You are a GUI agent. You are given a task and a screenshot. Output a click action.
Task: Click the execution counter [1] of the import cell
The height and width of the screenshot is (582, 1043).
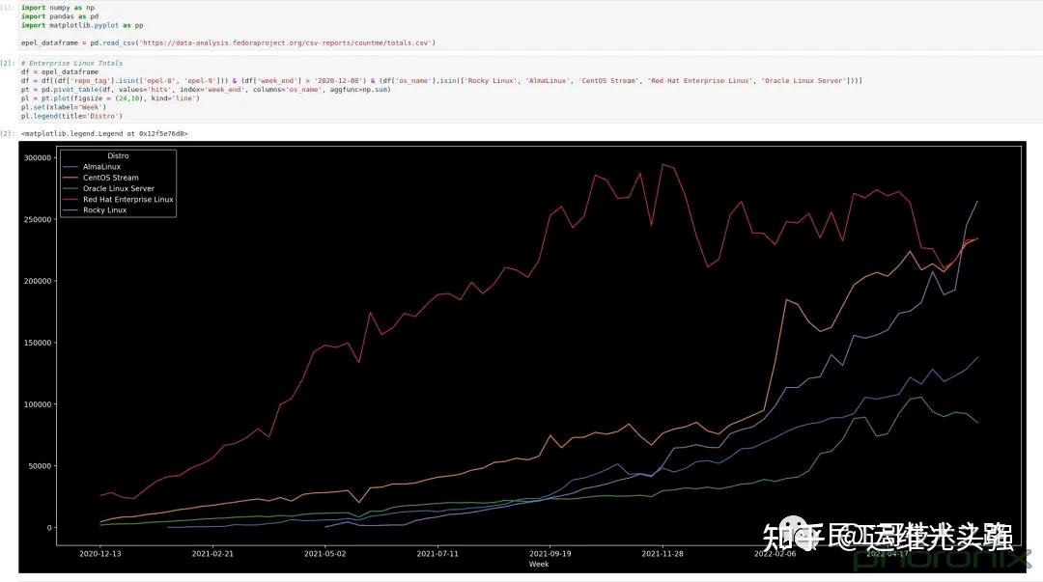[x=7, y=7]
